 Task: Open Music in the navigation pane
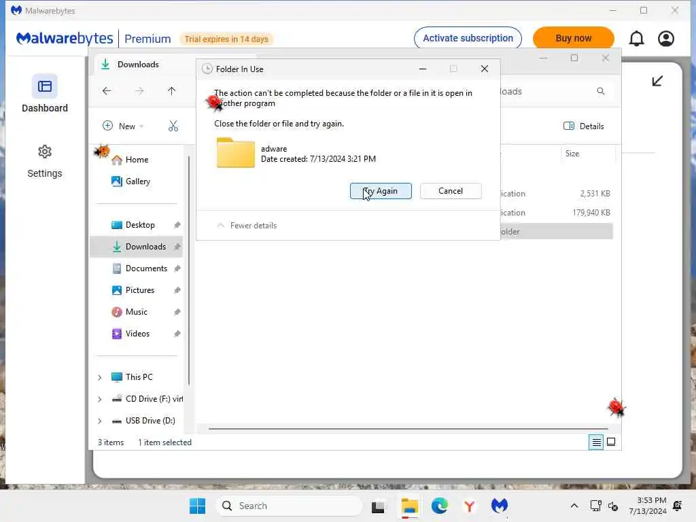click(x=136, y=312)
